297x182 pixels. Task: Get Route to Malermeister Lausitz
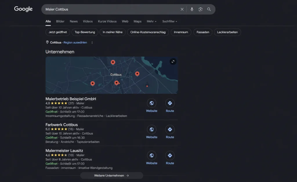point(170,155)
